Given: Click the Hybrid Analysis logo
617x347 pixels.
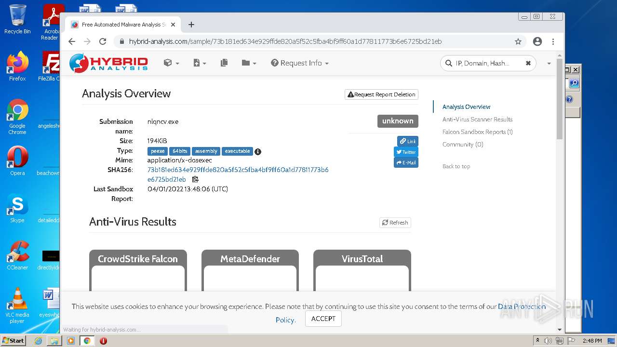Looking at the screenshot, I should point(108,63).
